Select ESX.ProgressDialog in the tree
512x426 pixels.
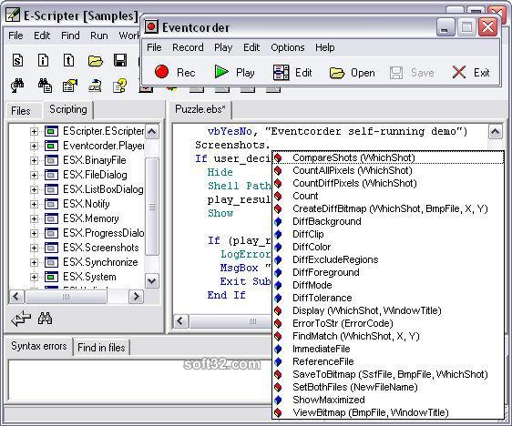click(x=103, y=233)
